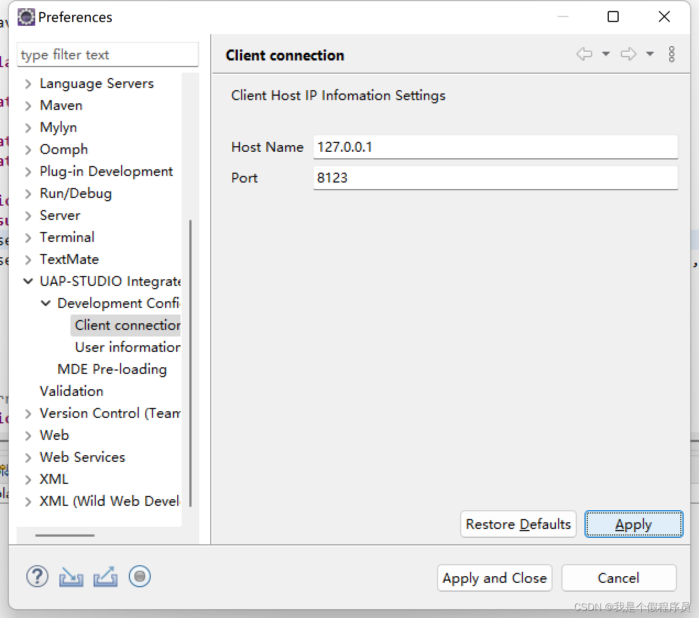Expand the Version Control (Team) node
The width and height of the screenshot is (699, 618).
click(x=28, y=413)
